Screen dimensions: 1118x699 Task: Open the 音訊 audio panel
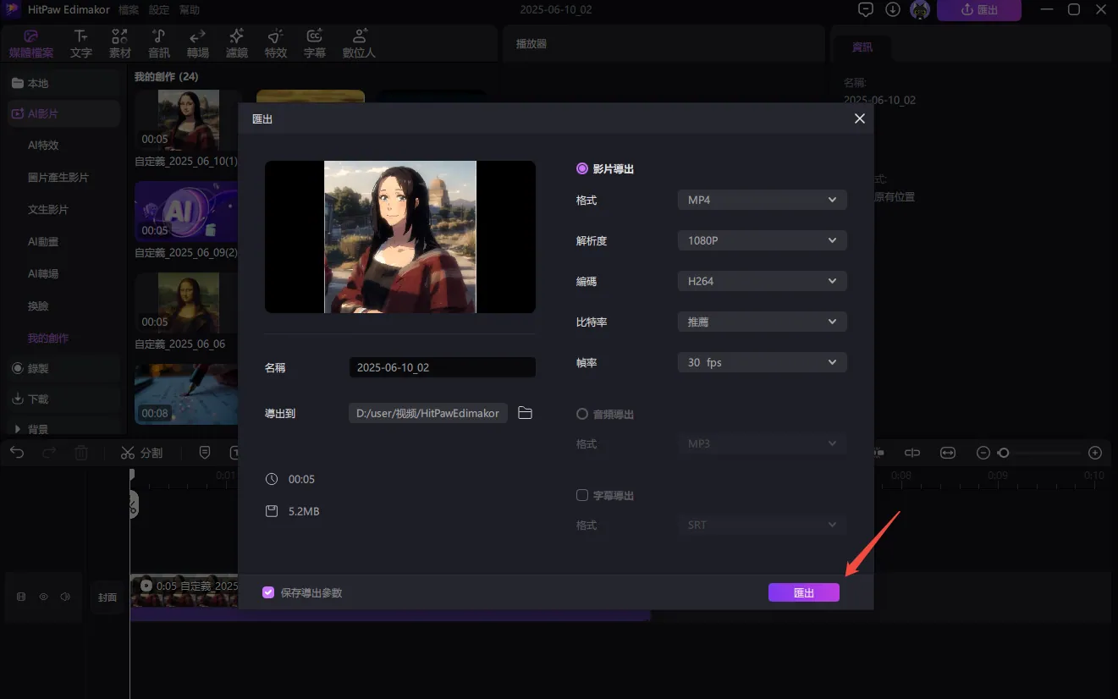tap(159, 44)
